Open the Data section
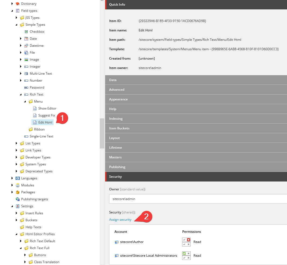287x265 pixels. point(196,80)
